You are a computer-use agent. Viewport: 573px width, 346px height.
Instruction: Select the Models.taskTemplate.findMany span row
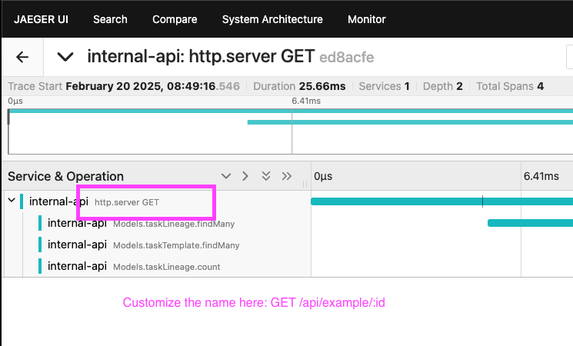point(176,245)
